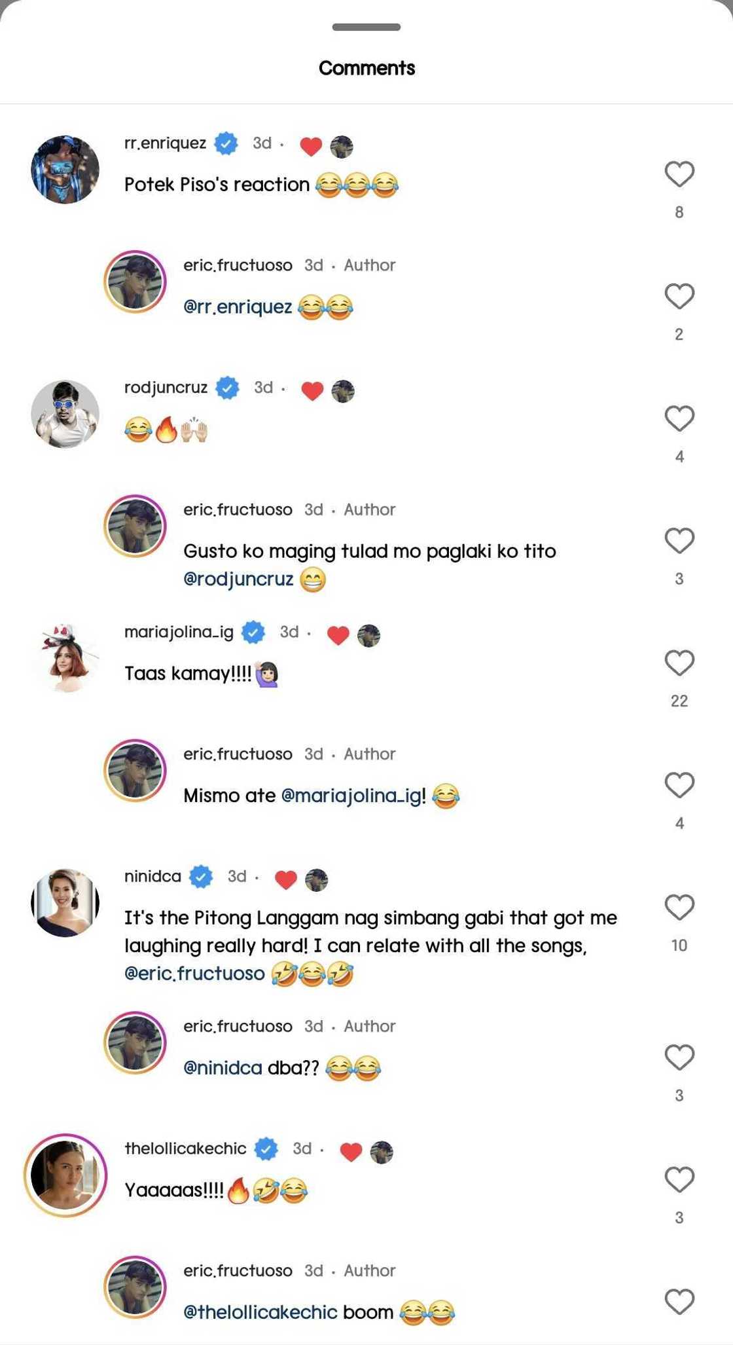Toggle like on the "@ninidca dba??" reply
This screenshot has height=1345, width=733.
coord(679,1058)
